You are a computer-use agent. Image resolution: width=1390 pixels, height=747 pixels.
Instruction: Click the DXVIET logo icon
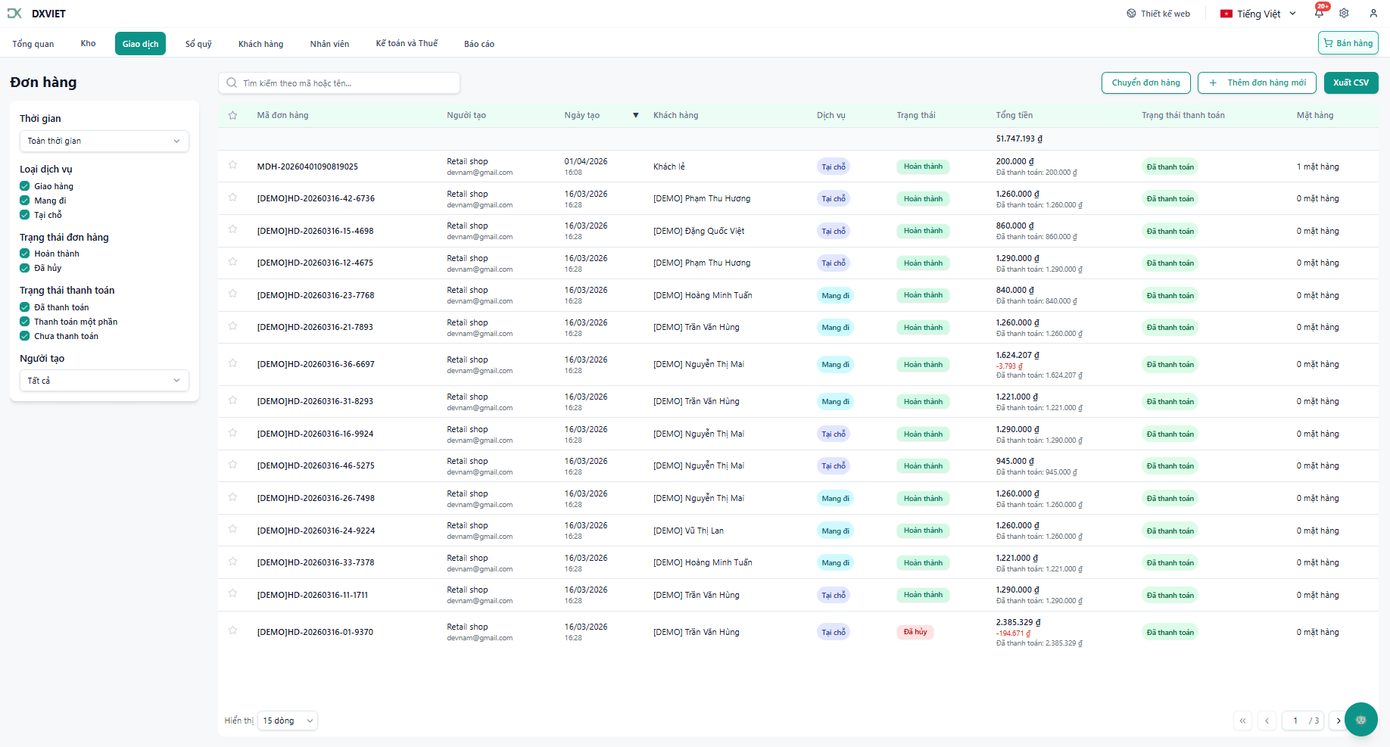pyautogui.click(x=14, y=14)
